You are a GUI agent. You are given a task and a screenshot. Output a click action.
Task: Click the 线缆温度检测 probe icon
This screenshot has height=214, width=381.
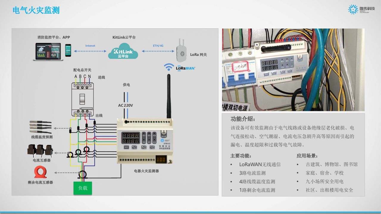(40, 127)
